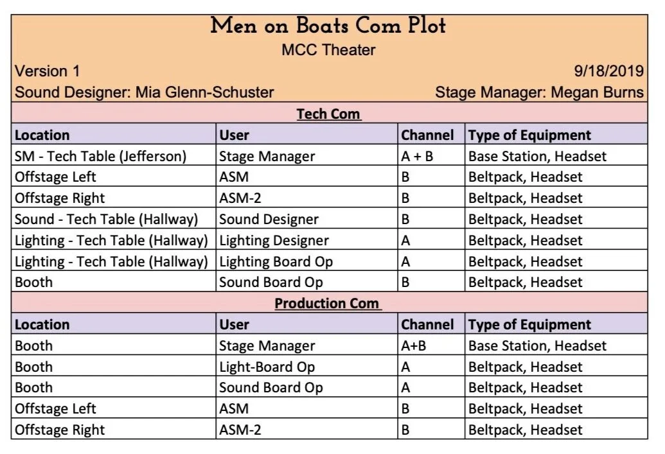Viewport: 665px width, 454px height.
Task: Select the "MCC Theater" subtitle text
Action: (328, 49)
